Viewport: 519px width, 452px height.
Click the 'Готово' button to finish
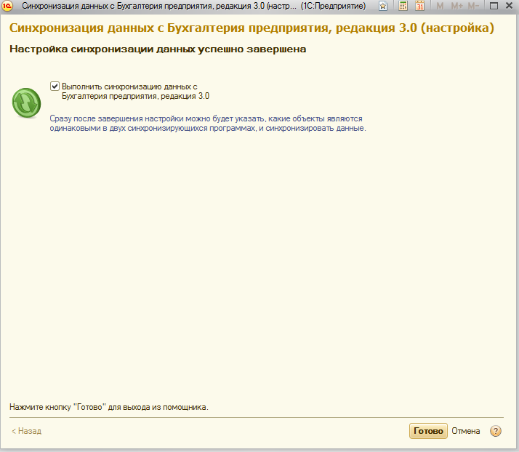pos(428,431)
